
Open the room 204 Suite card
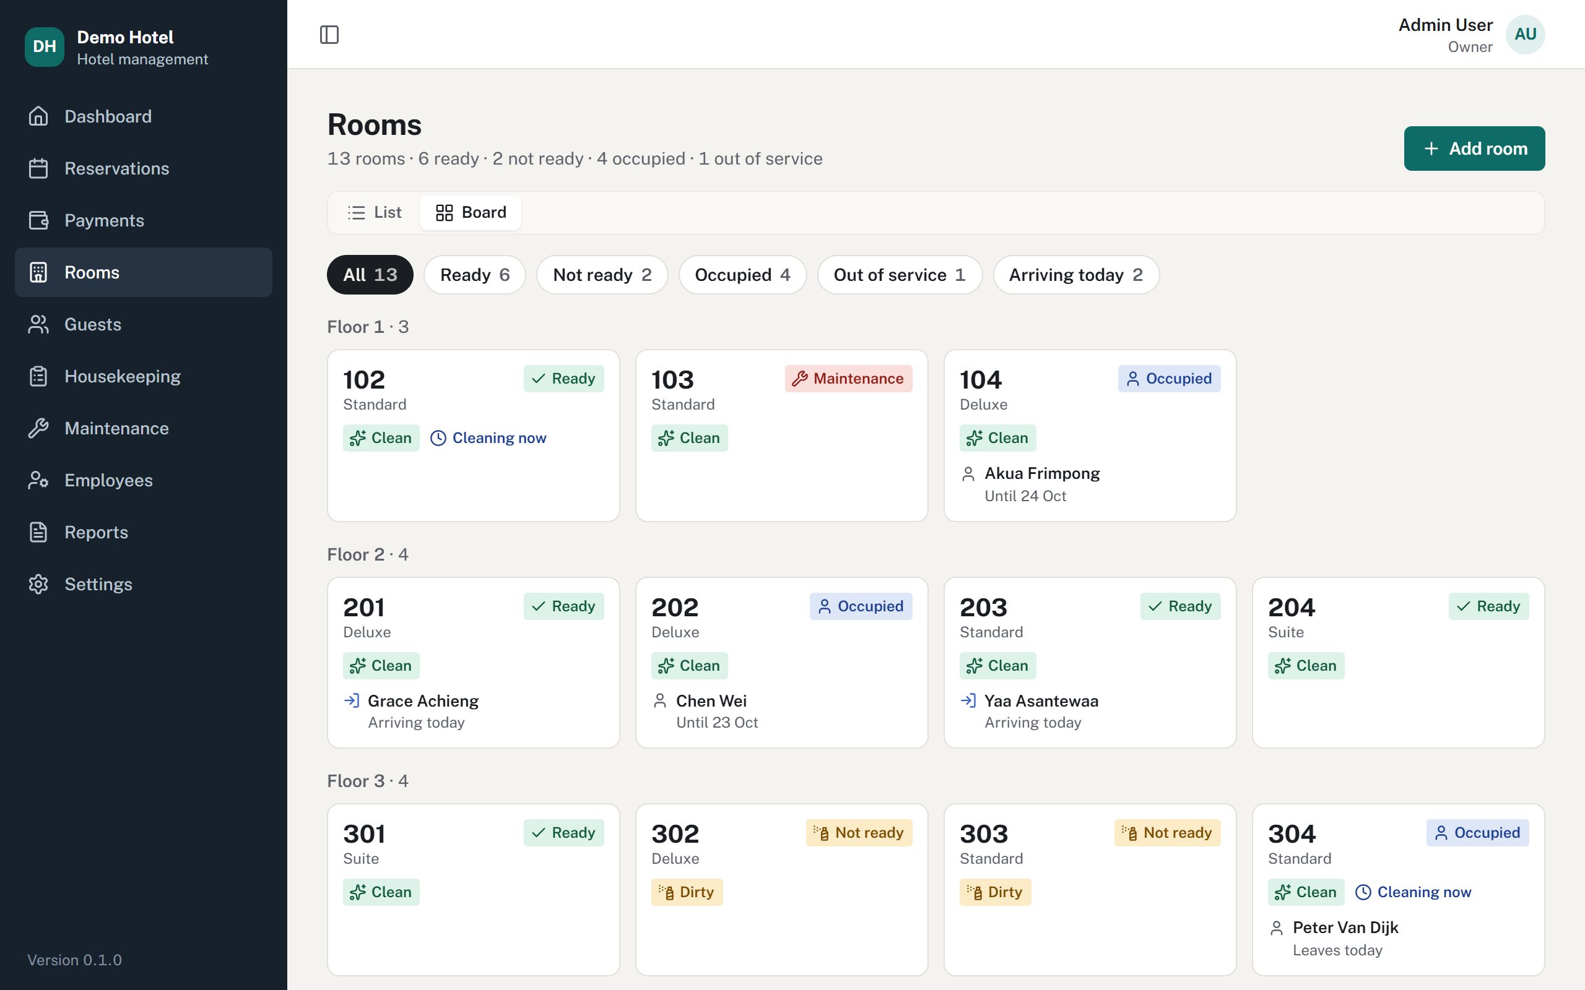[x=1397, y=662]
